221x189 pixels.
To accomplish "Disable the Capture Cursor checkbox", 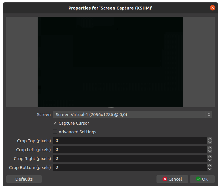I will pyautogui.click(x=55, y=123).
